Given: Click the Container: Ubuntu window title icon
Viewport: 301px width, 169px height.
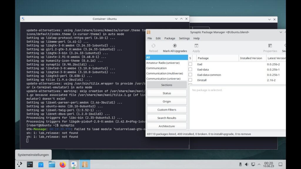Looking at the screenshot, I should click(x=23, y=19).
